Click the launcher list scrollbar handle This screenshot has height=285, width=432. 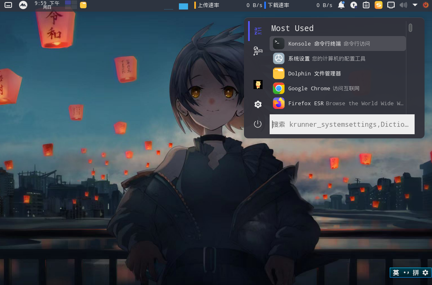tap(410, 28)
